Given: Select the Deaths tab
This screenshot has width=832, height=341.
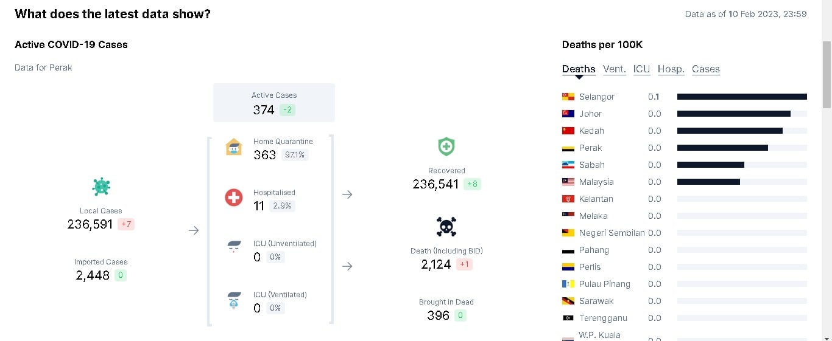Looking at the screenshot, I should tap(579, 69).
